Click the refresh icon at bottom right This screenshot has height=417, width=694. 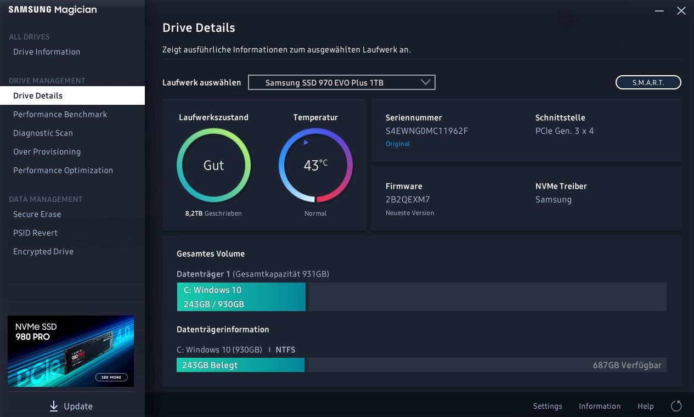(x=676, y=406)
